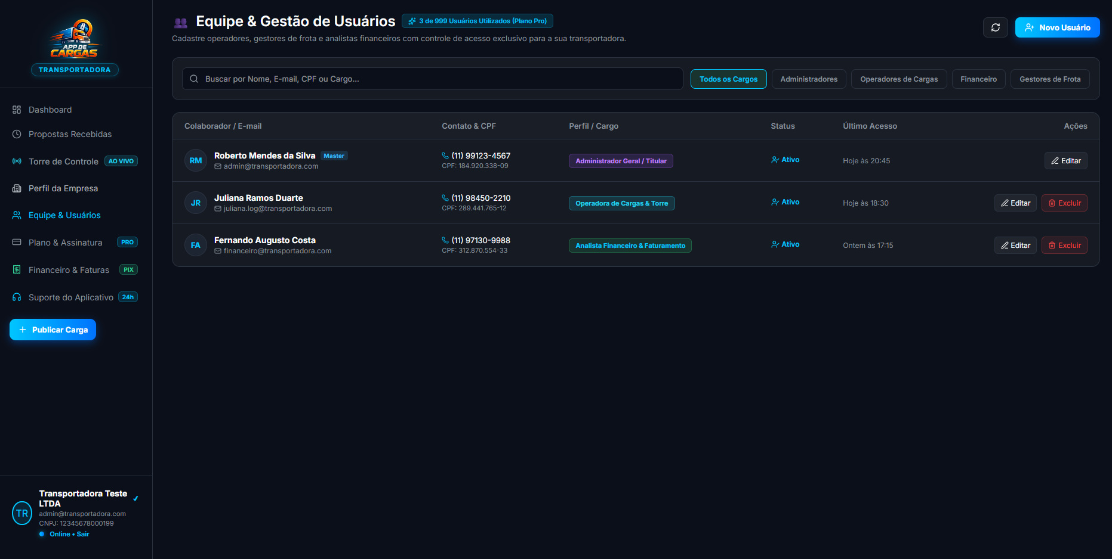Open Torre de Controle live page
Viewport: 1112px width, 559px height.
tap(76, 161)
